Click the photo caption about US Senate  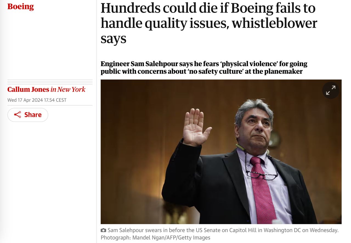[223, 230]
